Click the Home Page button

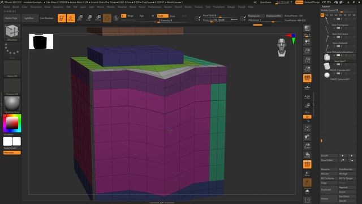pyautogui.click(x=12, y=18)
